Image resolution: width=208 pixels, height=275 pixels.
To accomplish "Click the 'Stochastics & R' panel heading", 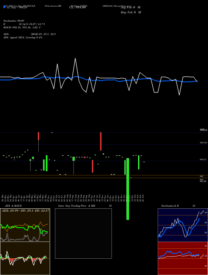I will tap(170, 206).
